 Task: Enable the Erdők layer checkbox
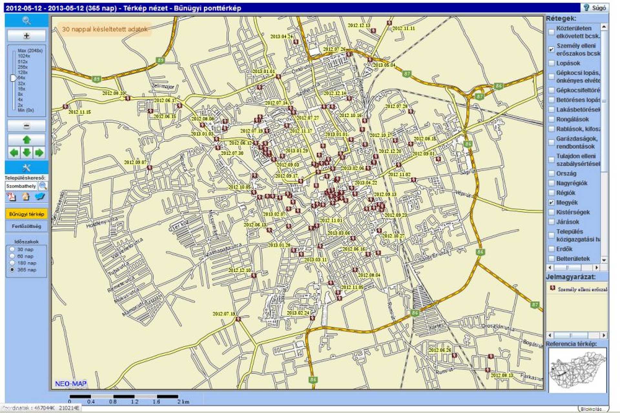tap(552, 249)
